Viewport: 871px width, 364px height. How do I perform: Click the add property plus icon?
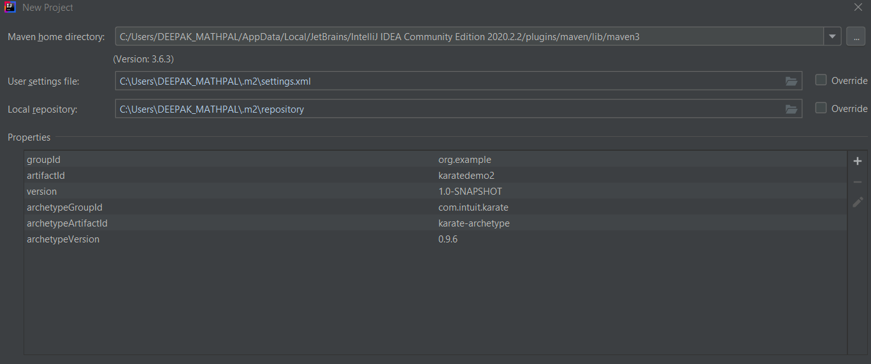click(858, 161)
